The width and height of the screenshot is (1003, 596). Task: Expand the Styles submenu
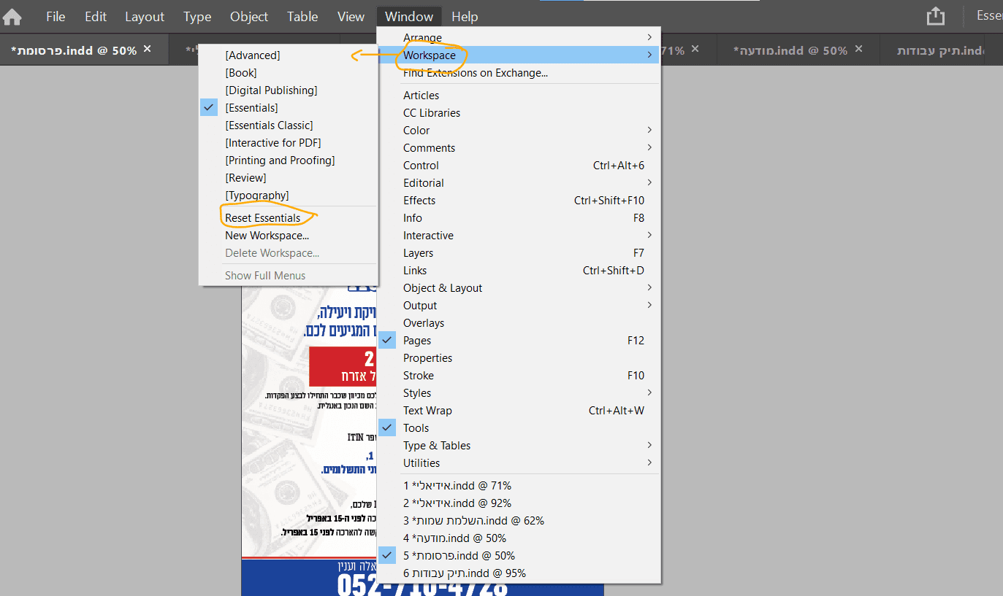(519, 393)
